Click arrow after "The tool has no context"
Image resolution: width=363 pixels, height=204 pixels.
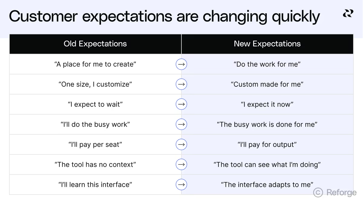tap(181, 164)
